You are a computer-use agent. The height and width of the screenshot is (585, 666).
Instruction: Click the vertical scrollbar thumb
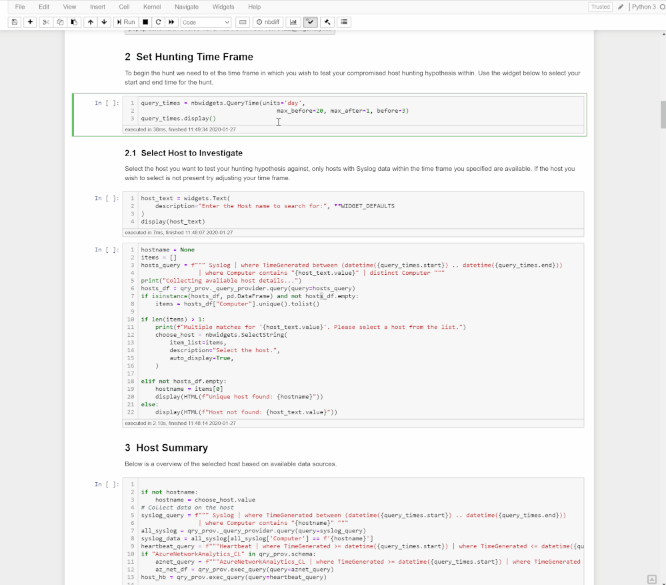[x=663, y=114]
